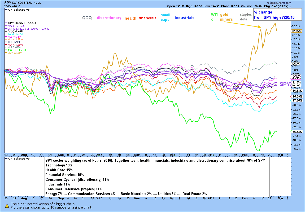Click the yellow warning triangle icon

tap(7, 206)
